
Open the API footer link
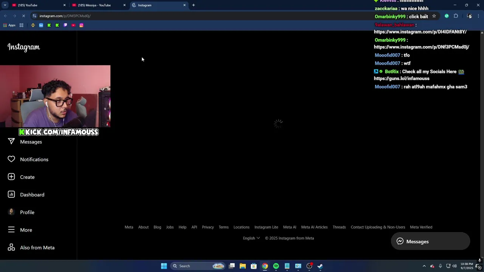pos(194,227)
